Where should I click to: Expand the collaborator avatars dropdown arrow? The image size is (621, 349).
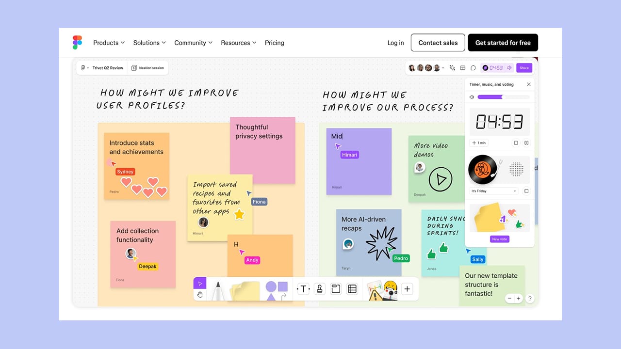click(443, 68)
